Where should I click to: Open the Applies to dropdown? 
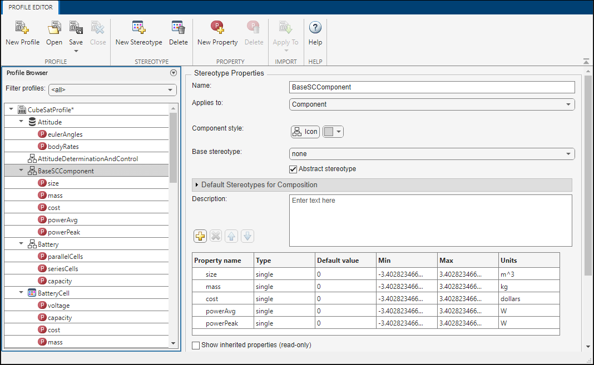(568, 104)
